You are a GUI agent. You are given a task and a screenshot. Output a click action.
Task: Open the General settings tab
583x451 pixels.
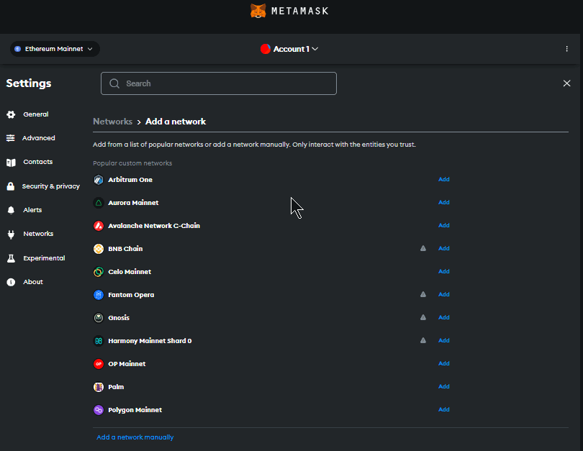point(35,114)
